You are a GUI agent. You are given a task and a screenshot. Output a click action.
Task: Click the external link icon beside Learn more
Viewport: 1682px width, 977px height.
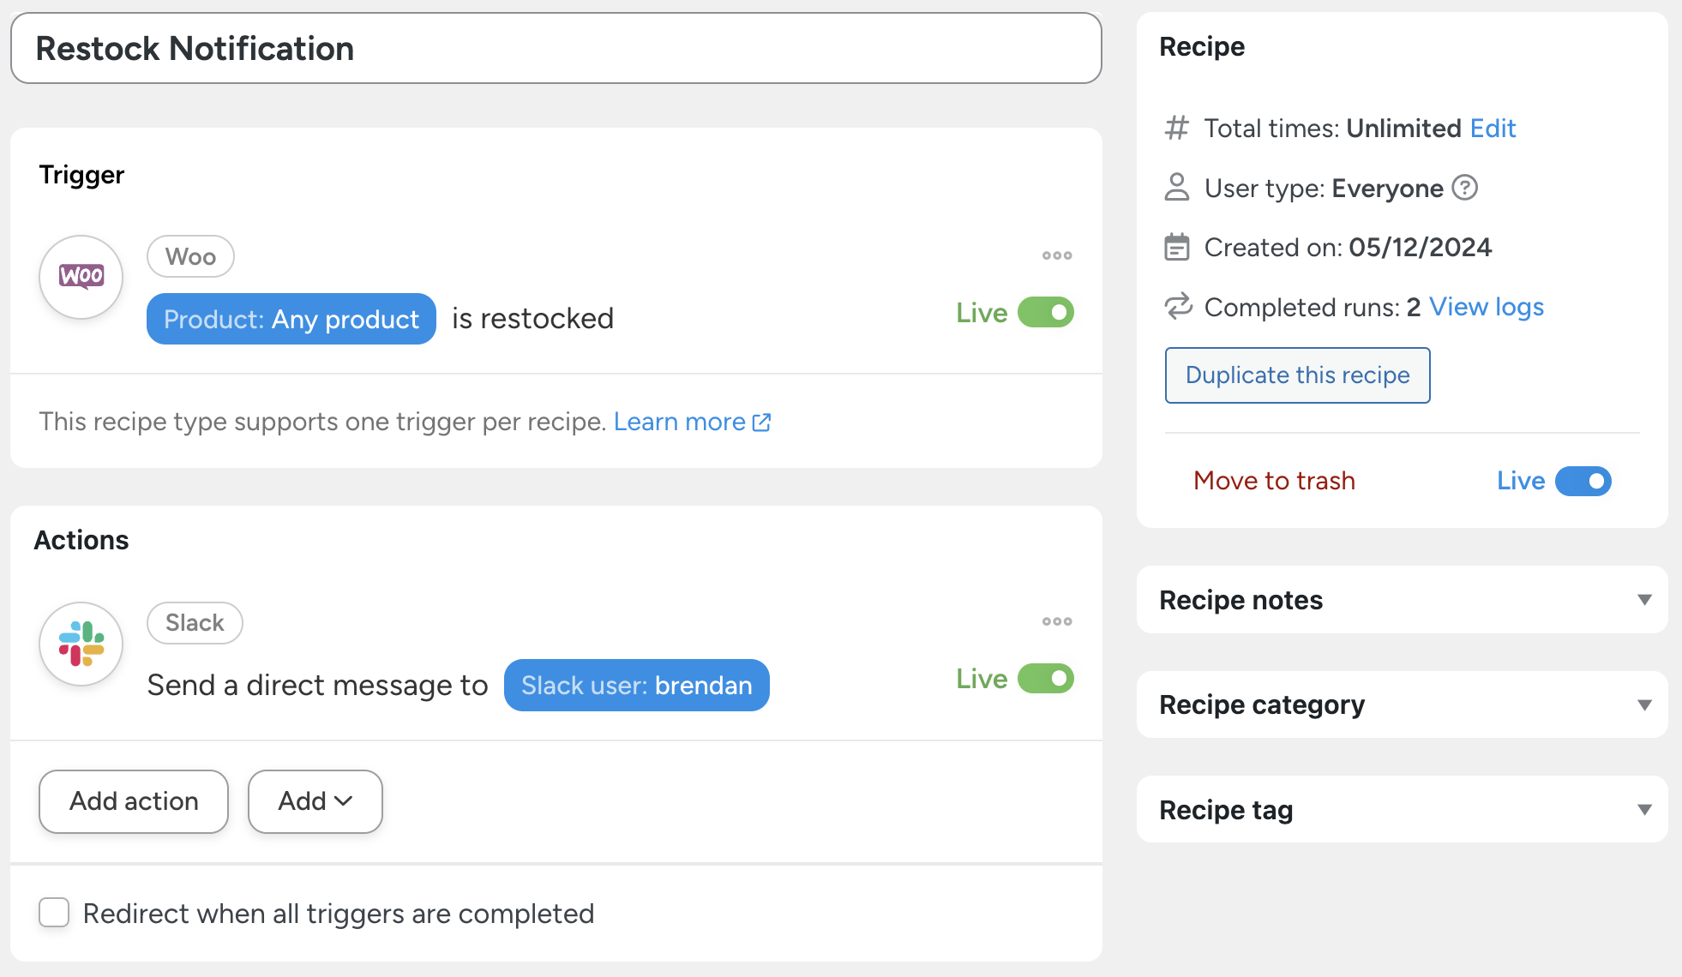tap(761, 423)
